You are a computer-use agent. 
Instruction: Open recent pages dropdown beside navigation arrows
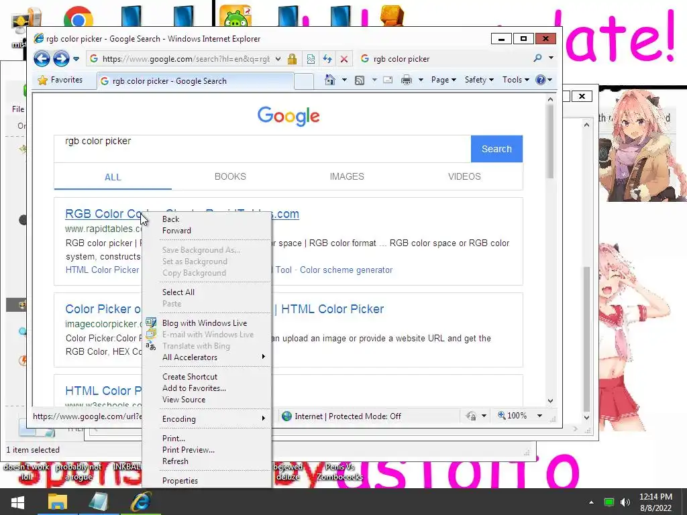point(76,59)
